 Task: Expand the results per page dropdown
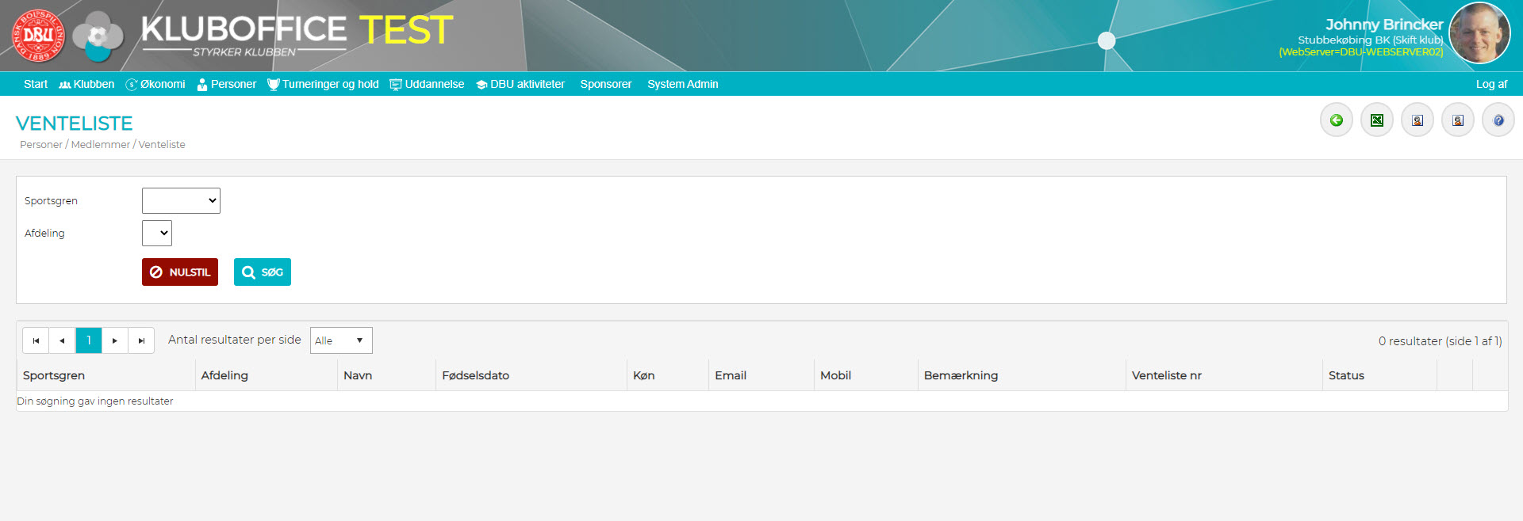[x=341, y=340]
